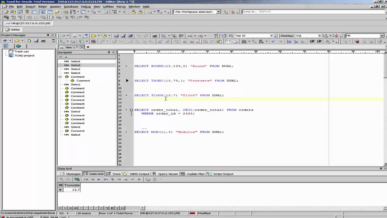Screen dimensions: 387x218
Task: Click the next record blue arrow in grid toolbar
Action: coord(99,180)
